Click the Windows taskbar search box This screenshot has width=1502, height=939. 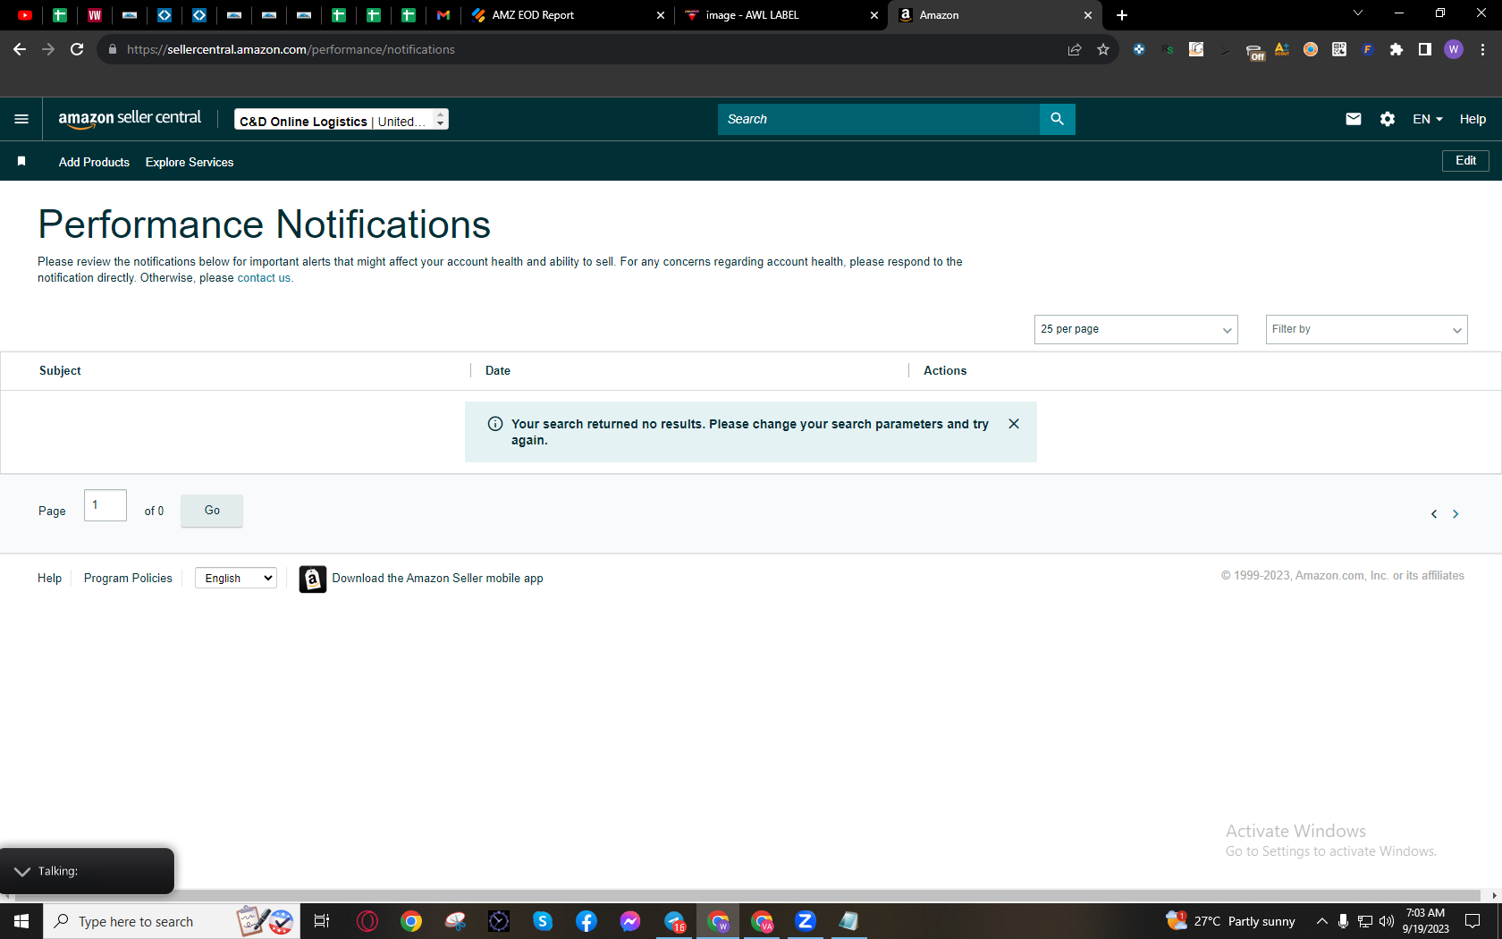pyautogui.click(x=172, y=921)
